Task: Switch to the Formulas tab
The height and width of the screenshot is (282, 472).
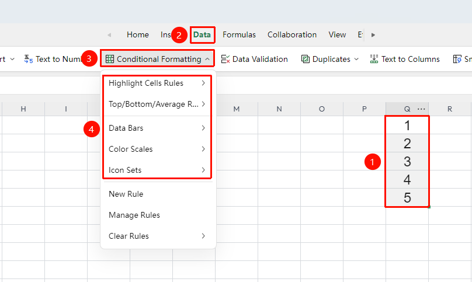Action: [x=239, y=35]
